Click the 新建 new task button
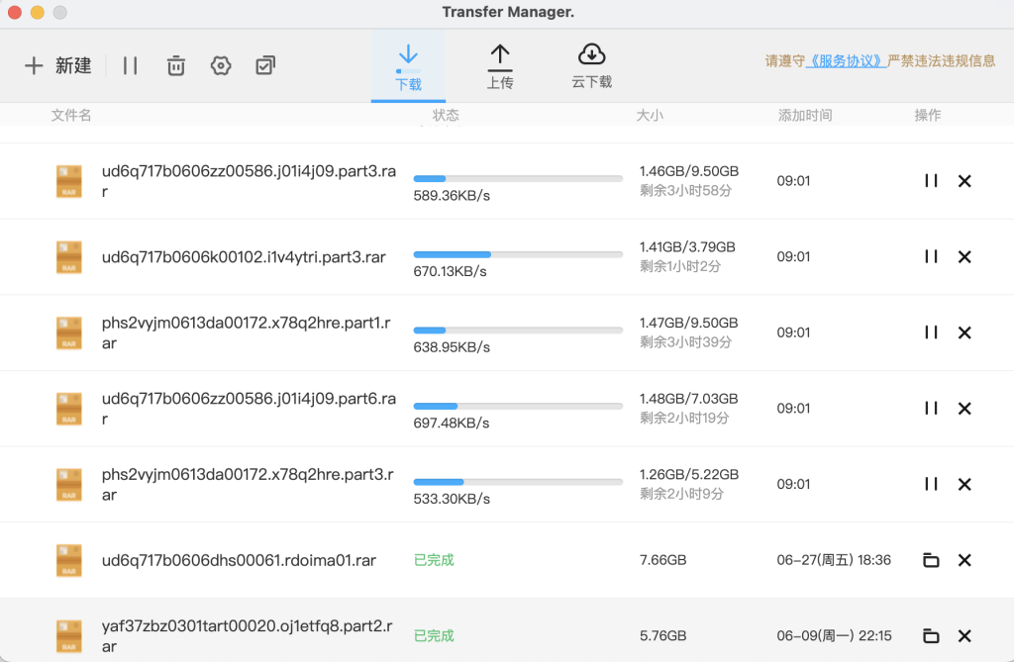This screenshot has height=662, width=1014. point(57,66)
